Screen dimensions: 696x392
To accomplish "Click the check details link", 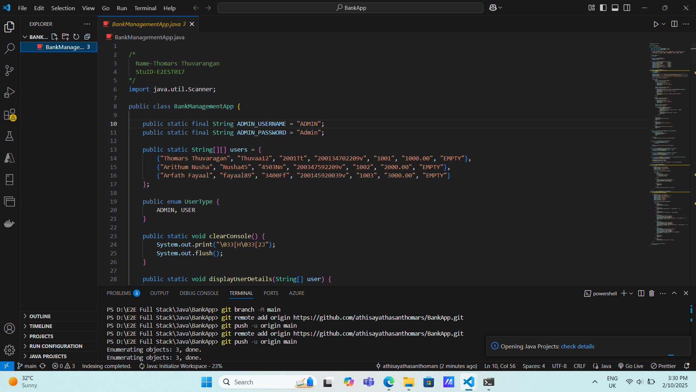I will click(578, 346).
